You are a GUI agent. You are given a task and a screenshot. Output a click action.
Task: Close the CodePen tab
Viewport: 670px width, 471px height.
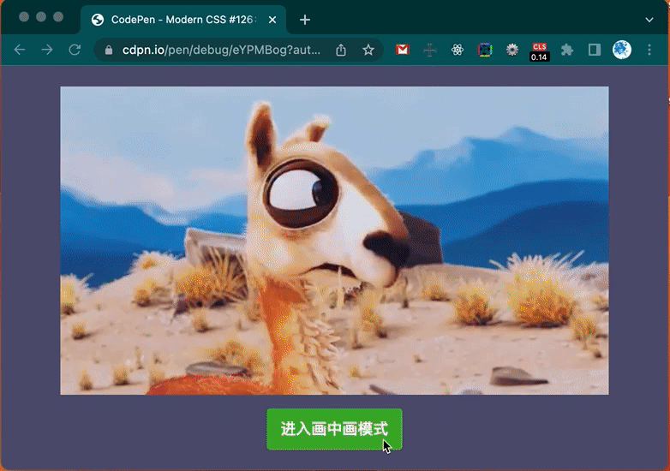click(272, 20)
